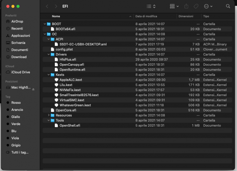This screenshot has height=171, width=237.
Task: Sort by the Tipo column
Action: click(x=206, y=16)
